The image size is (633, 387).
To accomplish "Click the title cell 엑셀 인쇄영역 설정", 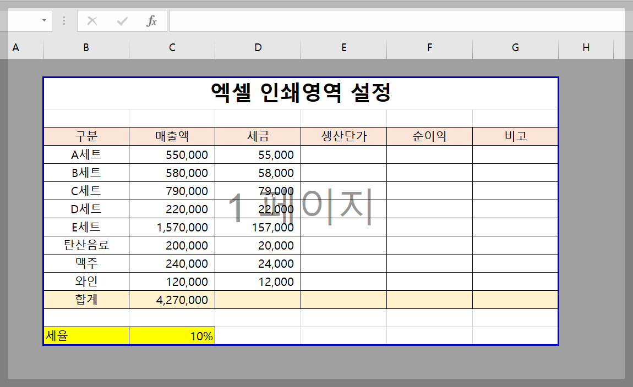I will [300, 93].
